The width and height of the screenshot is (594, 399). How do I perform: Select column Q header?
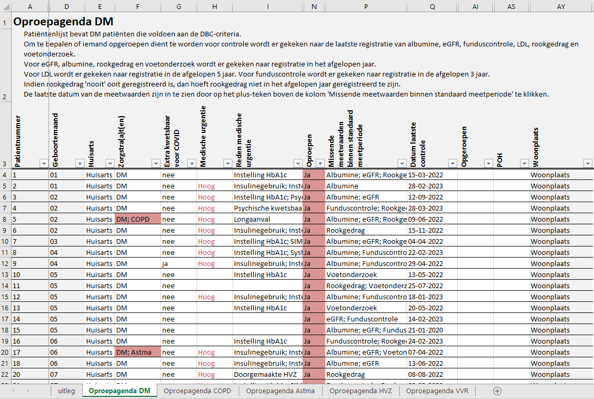click(432, 6)
